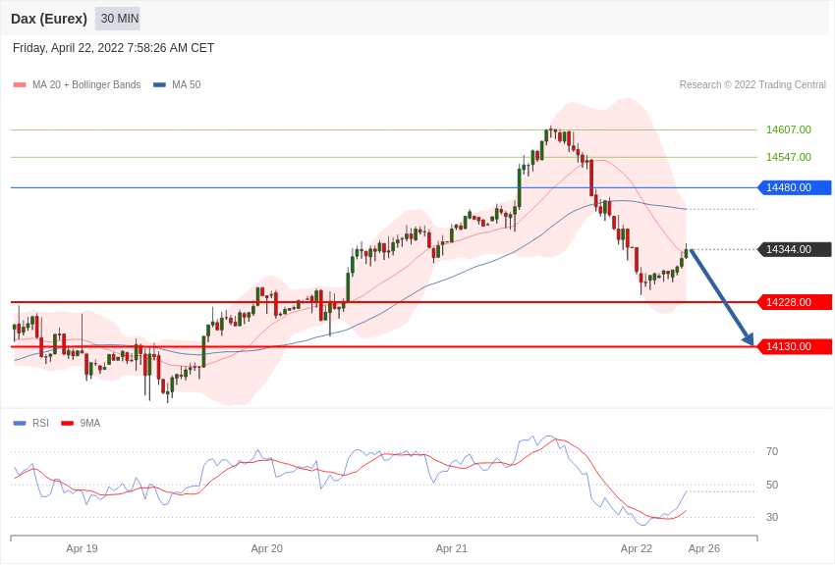Viewport: 835px width, 565px height.
Task: Click the 14607.00 resistance level label
Action: click(788, 129)
